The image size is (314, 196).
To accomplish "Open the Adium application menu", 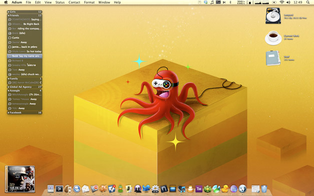I will 17,2.
